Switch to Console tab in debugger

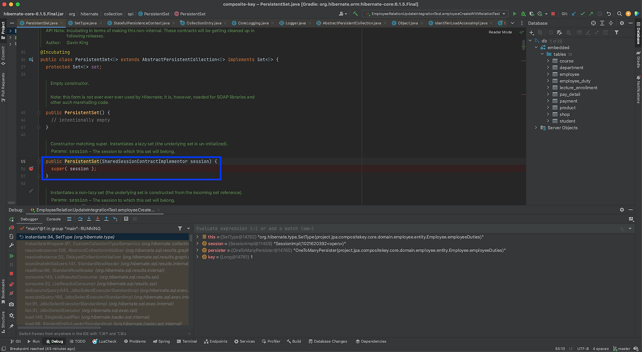point(54,219)
